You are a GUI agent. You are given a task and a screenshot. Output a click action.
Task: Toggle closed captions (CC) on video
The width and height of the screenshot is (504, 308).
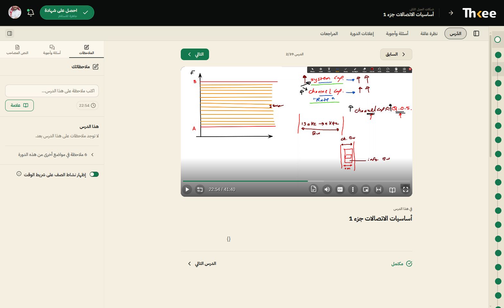coord(340,189)
